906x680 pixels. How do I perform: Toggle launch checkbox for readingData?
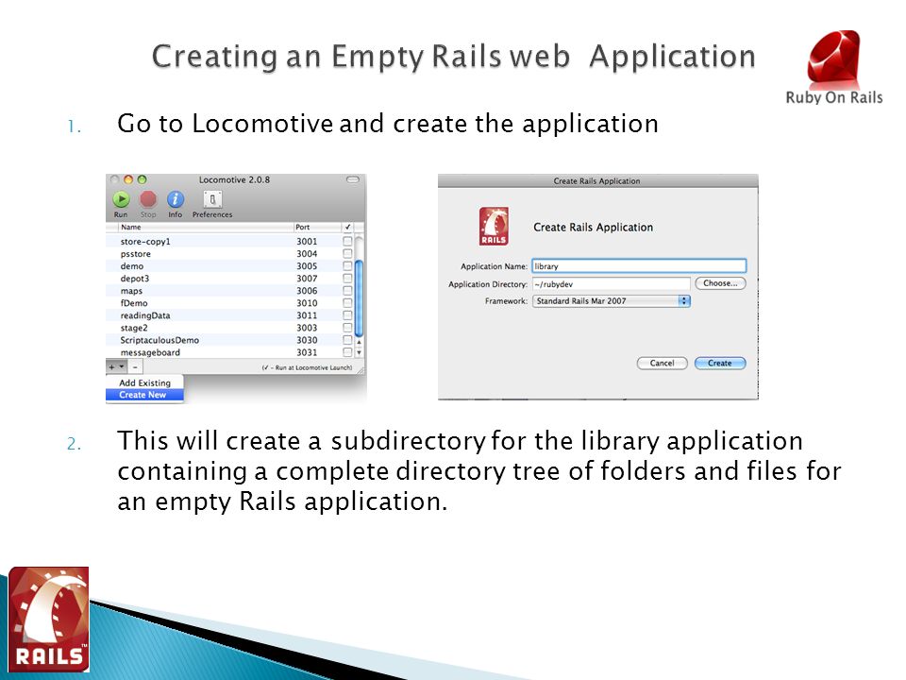[347, 315]
